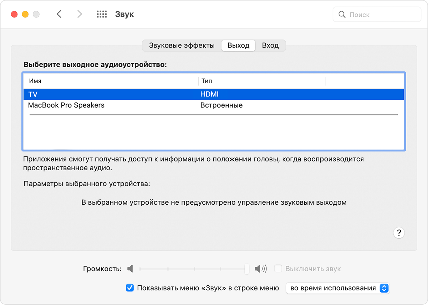The width and height of the screenshot is (428, 305).
Task: Open the show-all preferences grid icon
Action: point(102,14)
